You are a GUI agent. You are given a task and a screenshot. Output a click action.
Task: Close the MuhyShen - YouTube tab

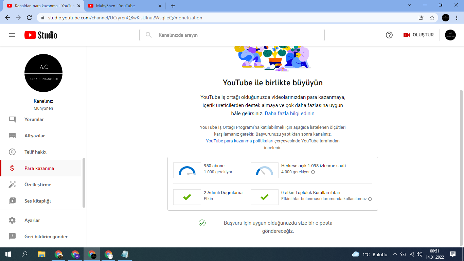[159, 6]
